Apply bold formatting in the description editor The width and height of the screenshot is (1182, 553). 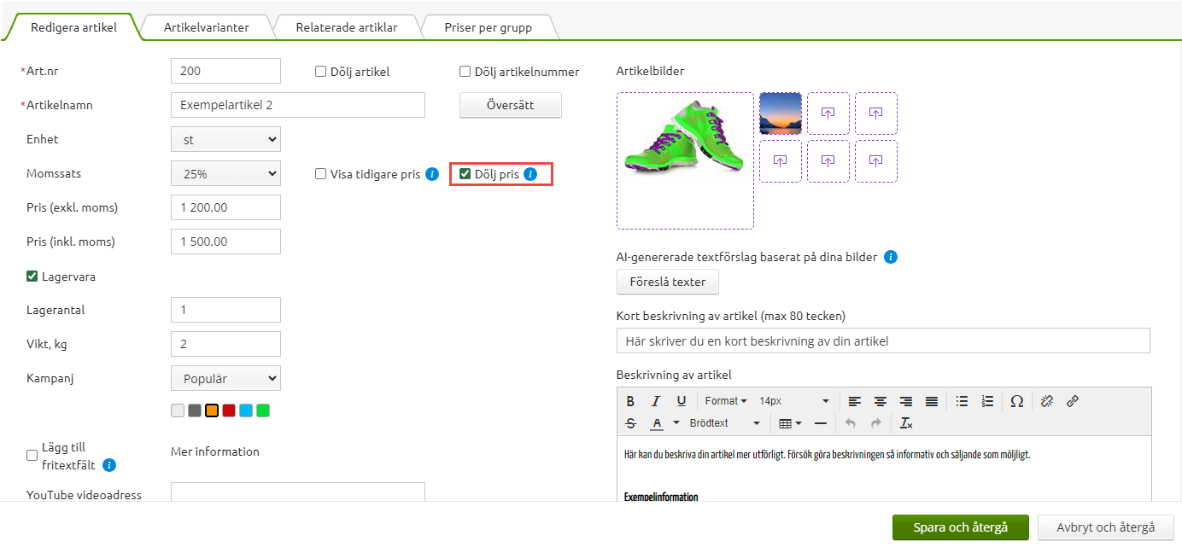tap(630, 401)
